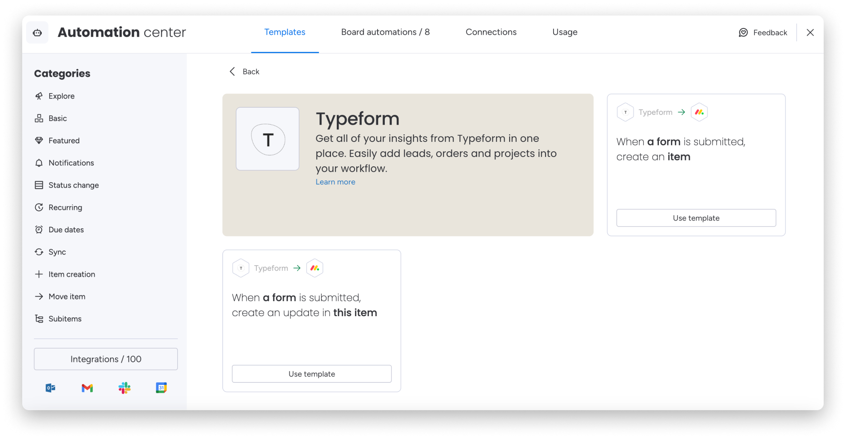The height and width of the screenshot is (439, 845).
Task: Open the Gmail integration icon
Action: coord(88,388)
